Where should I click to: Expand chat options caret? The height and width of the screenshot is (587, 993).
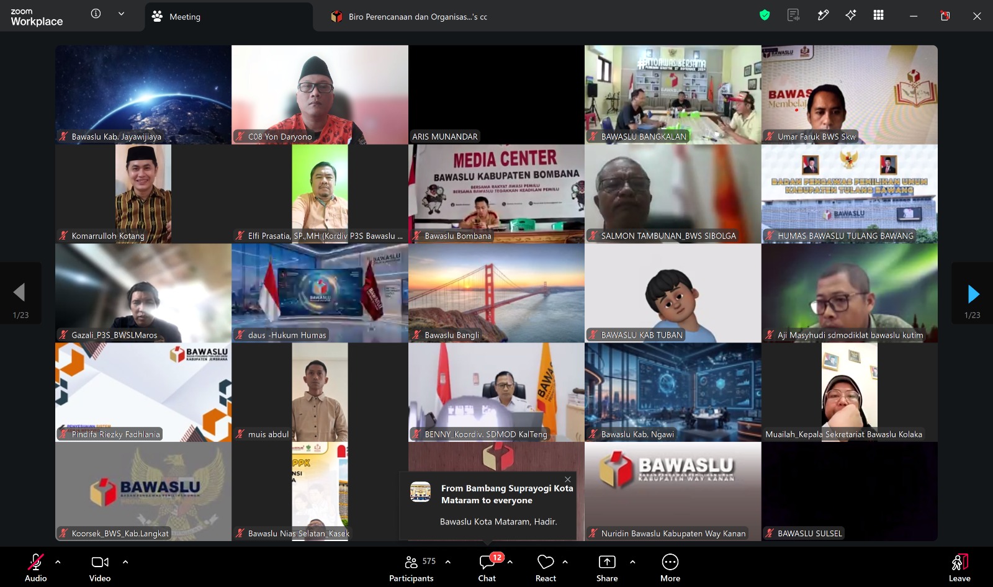point(510,562)
